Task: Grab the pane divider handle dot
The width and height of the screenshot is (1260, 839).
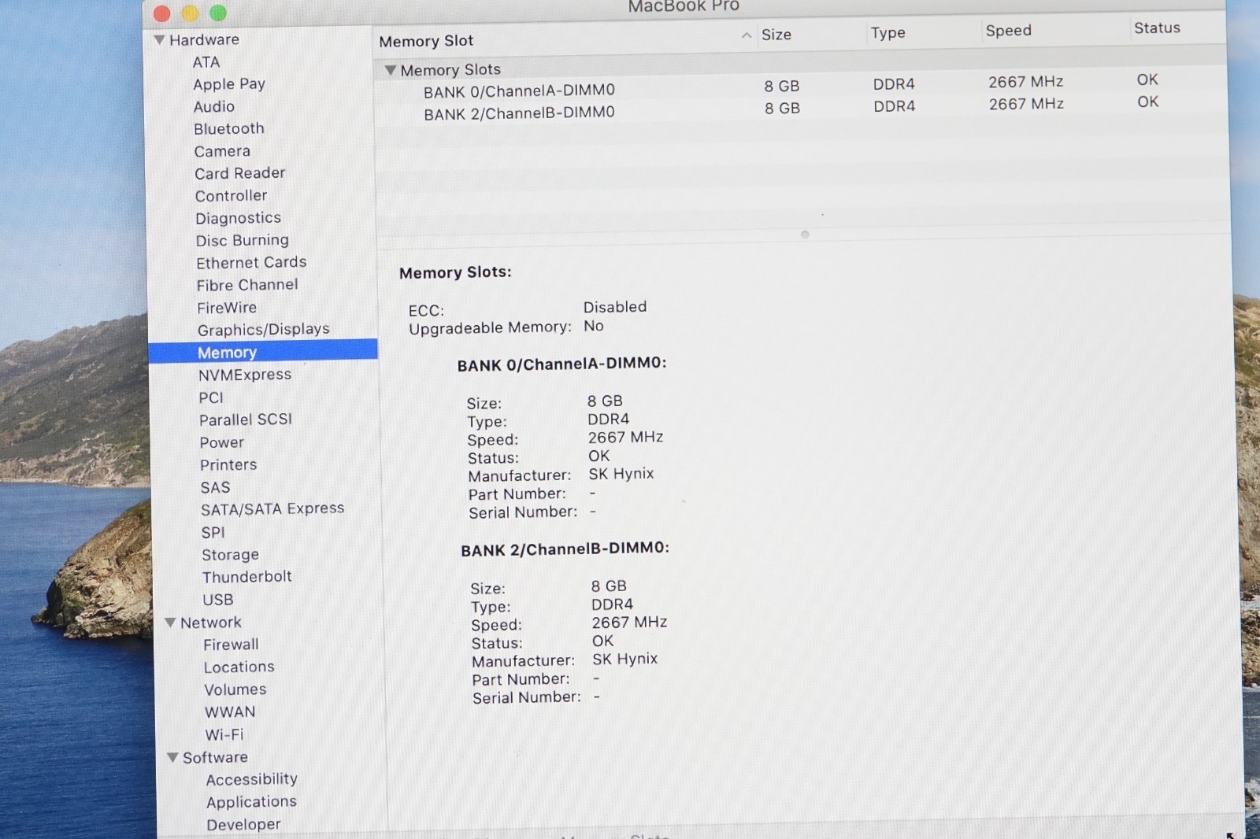Action: click(804, 235)
